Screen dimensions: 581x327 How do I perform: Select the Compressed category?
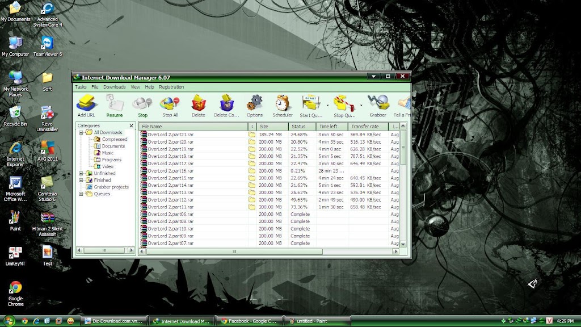coord(115,139)
